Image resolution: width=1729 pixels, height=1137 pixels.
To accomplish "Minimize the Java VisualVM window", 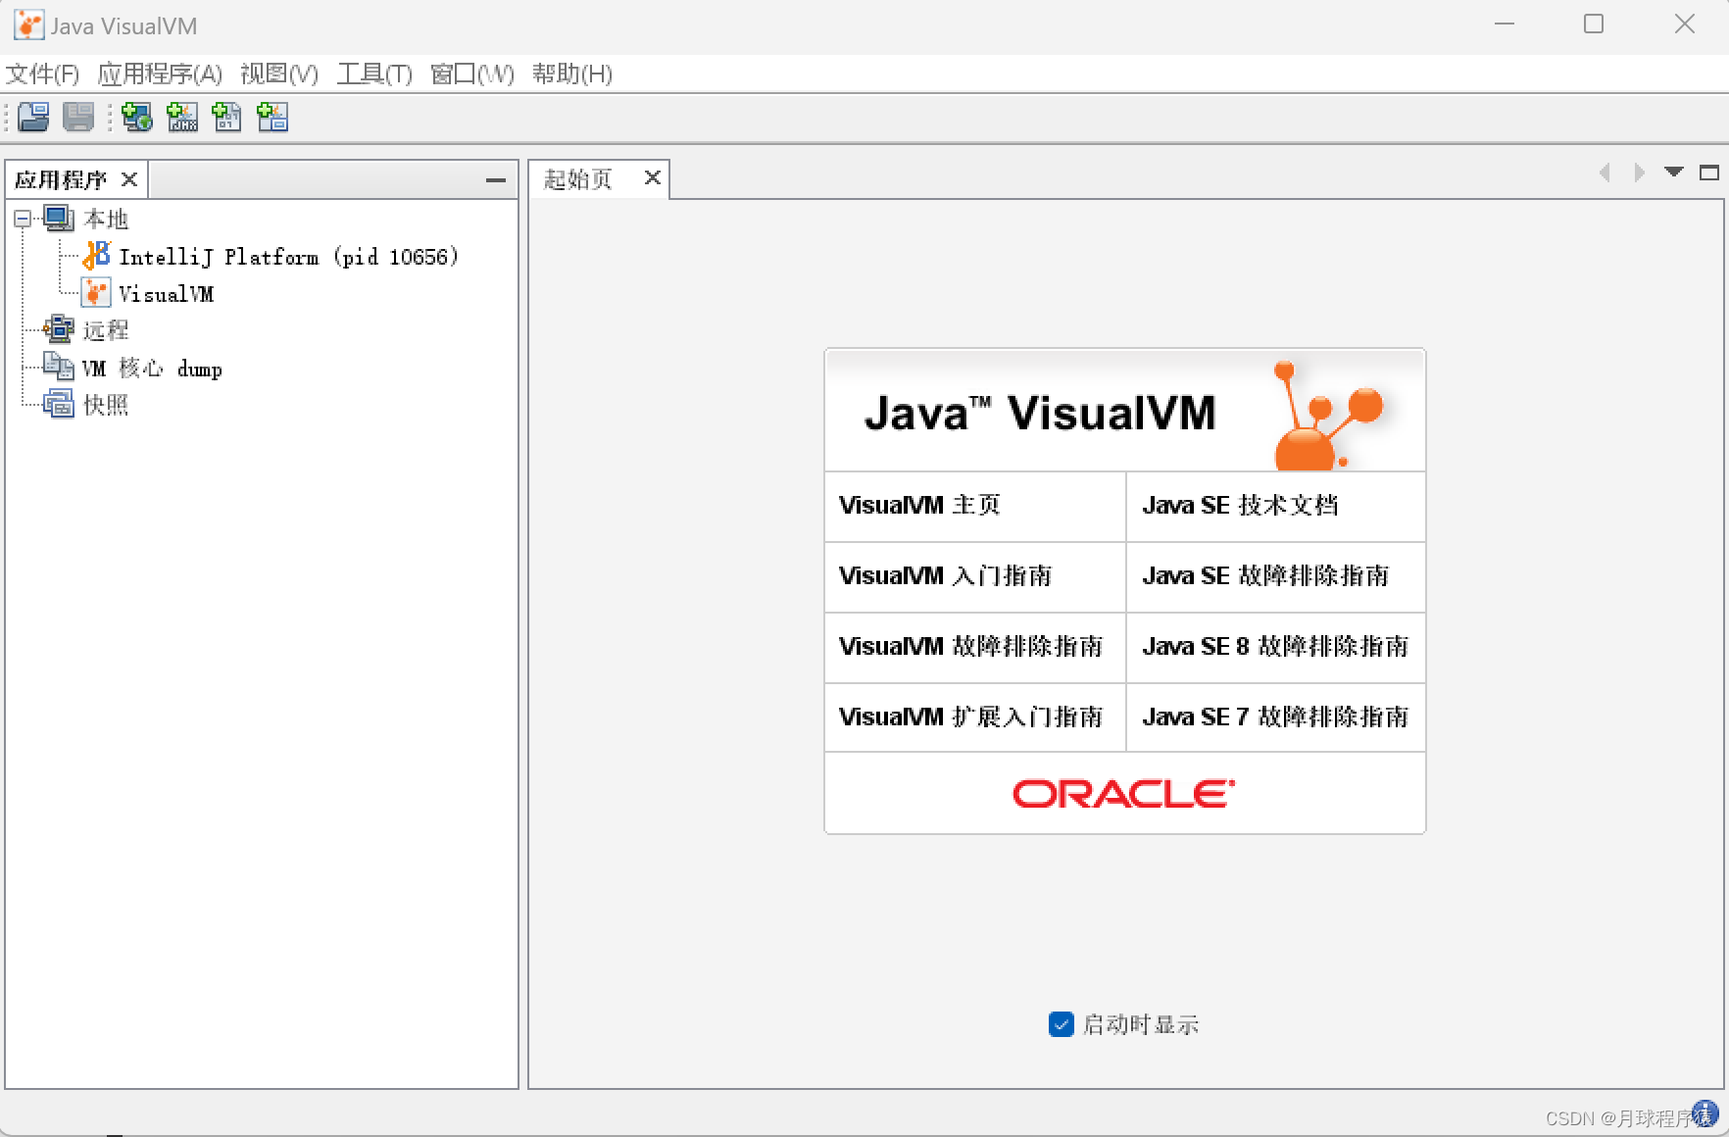I will pos(1505,24).
